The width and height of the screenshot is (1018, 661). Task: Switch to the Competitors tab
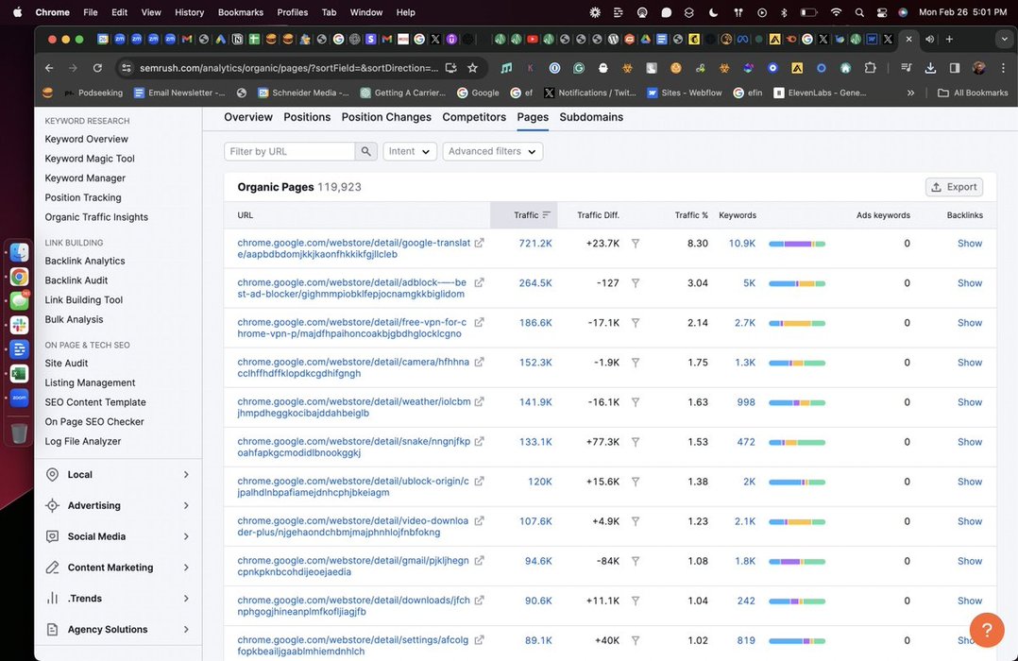pyautogui.click(x=474, y=117)
